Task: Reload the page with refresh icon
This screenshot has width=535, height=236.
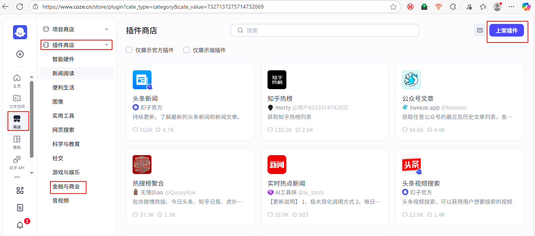Action: [x=20, y=7]
